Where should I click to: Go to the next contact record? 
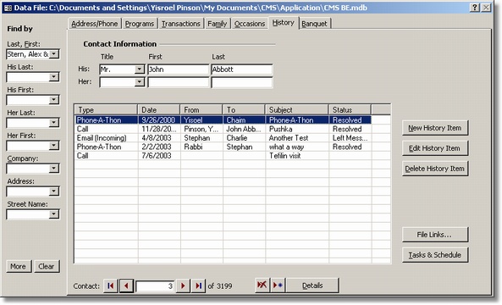(183, 286)
